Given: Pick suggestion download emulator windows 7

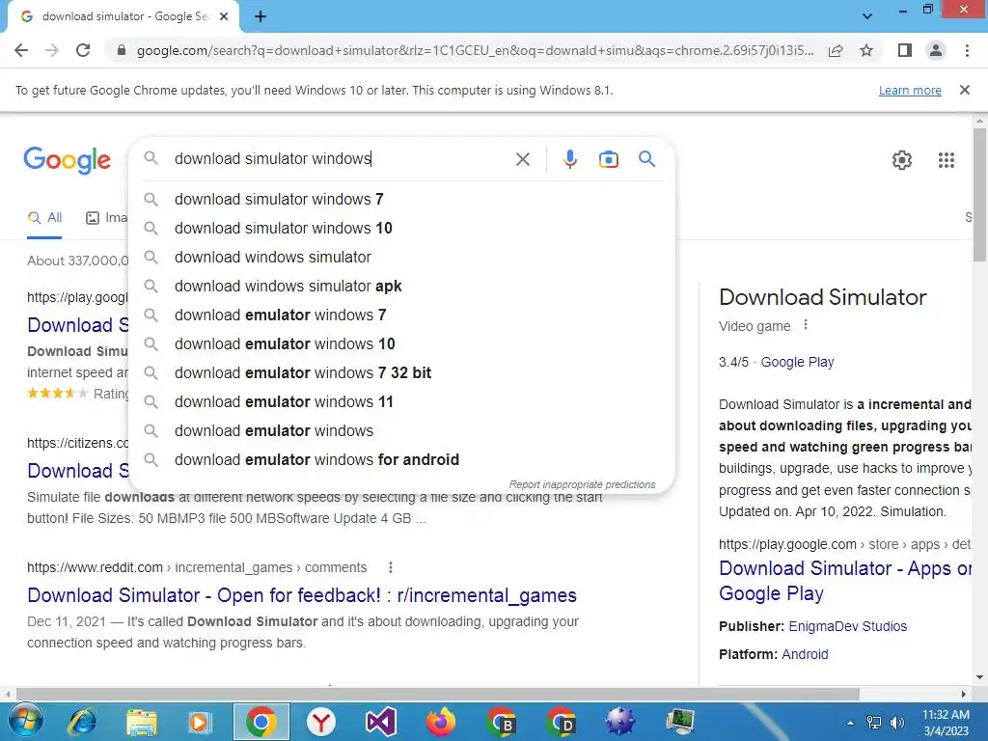Looking at the screenshot, I should pos(402,316).
